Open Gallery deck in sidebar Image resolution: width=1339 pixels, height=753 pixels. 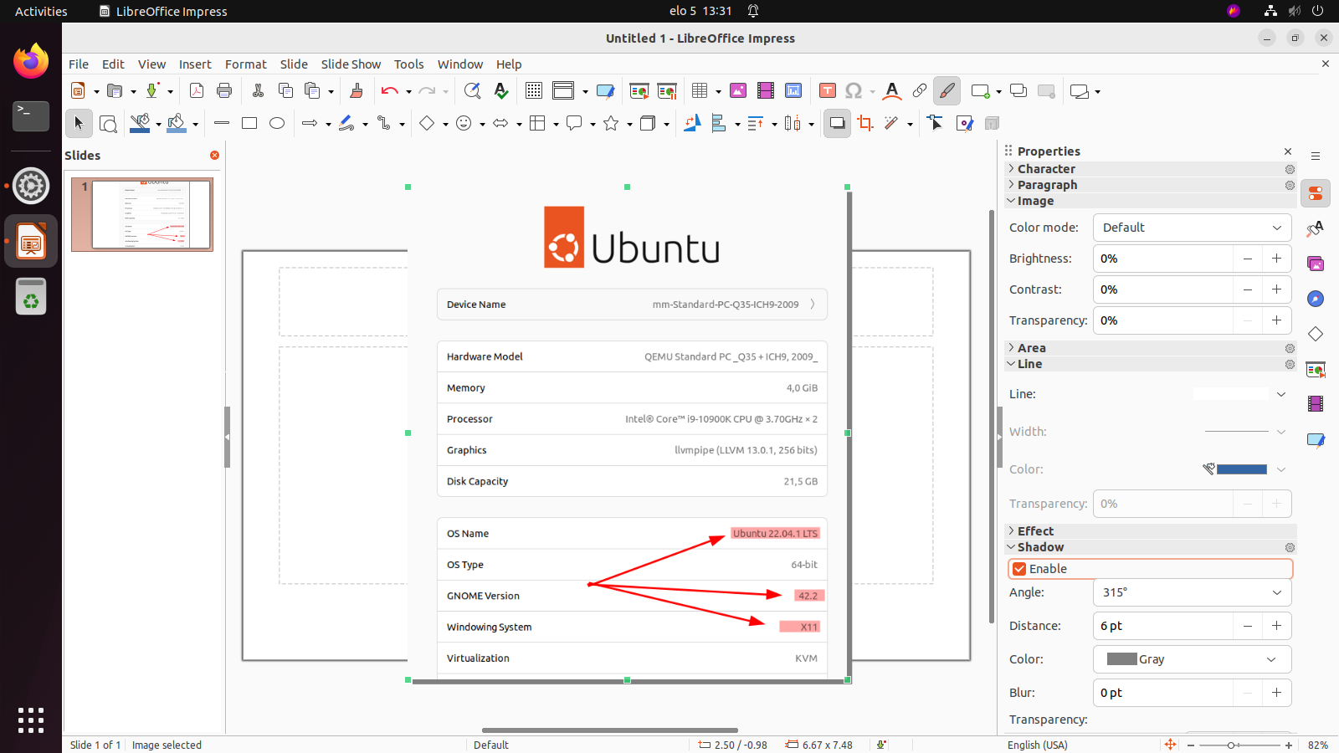pyautogui.click(x=1316, y=264)
